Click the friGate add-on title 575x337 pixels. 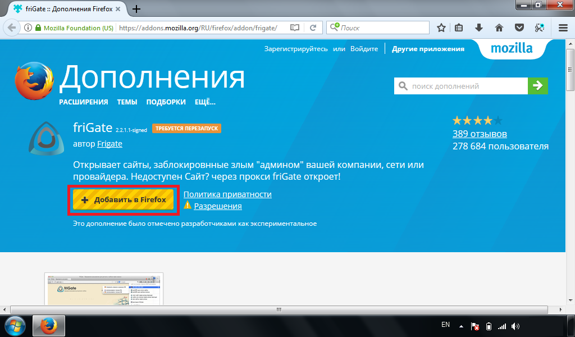93,127
